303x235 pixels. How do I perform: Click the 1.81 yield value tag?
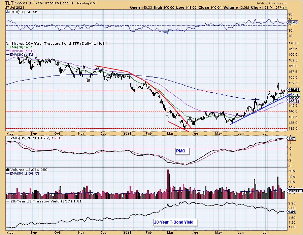(x=292, y=212)
